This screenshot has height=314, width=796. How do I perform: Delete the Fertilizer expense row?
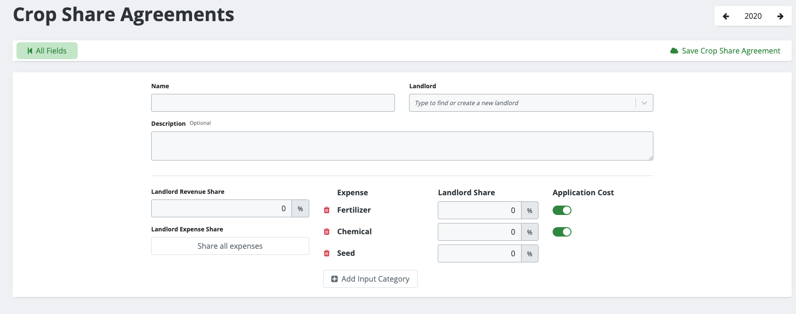(x=327, y=210)
